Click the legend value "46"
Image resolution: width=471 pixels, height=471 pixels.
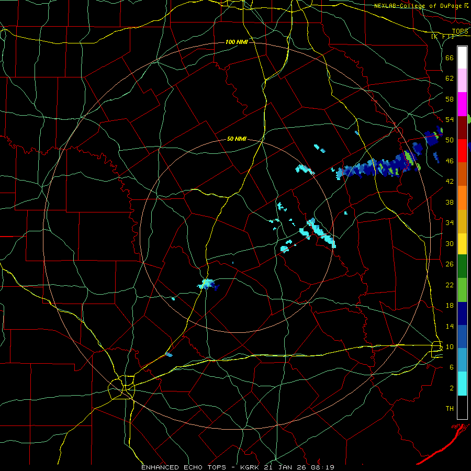450,161
